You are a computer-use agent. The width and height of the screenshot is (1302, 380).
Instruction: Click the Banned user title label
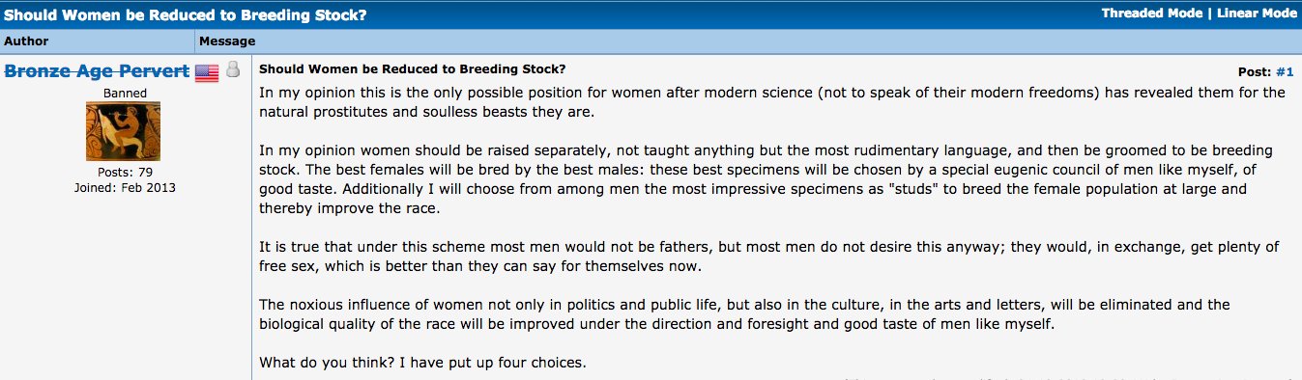pyautogui.click(x=125, y=93)
